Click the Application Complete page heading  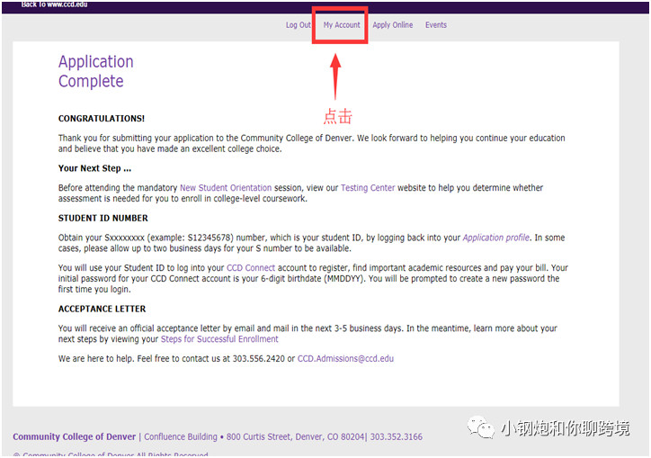[x=96, y=71]
